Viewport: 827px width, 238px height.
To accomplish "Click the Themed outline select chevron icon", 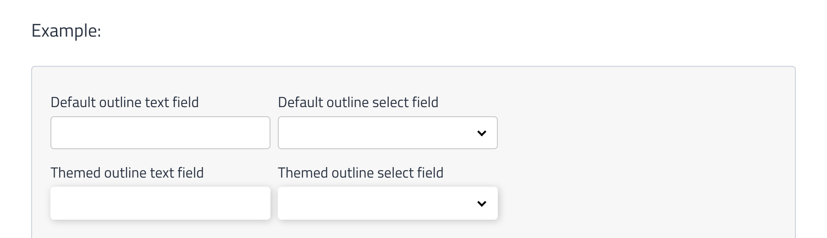I will [x=481, y=204].
